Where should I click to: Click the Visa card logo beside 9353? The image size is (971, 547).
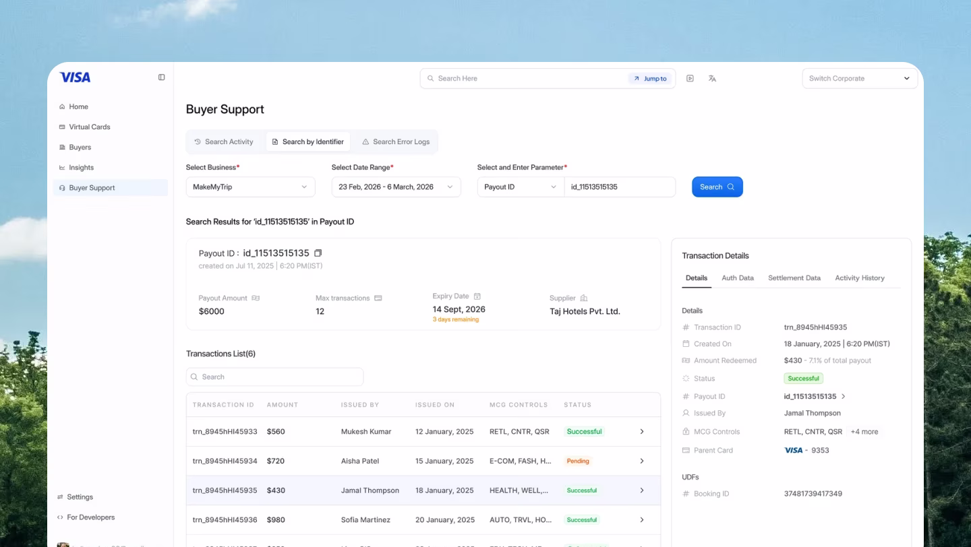pos(794,450)
